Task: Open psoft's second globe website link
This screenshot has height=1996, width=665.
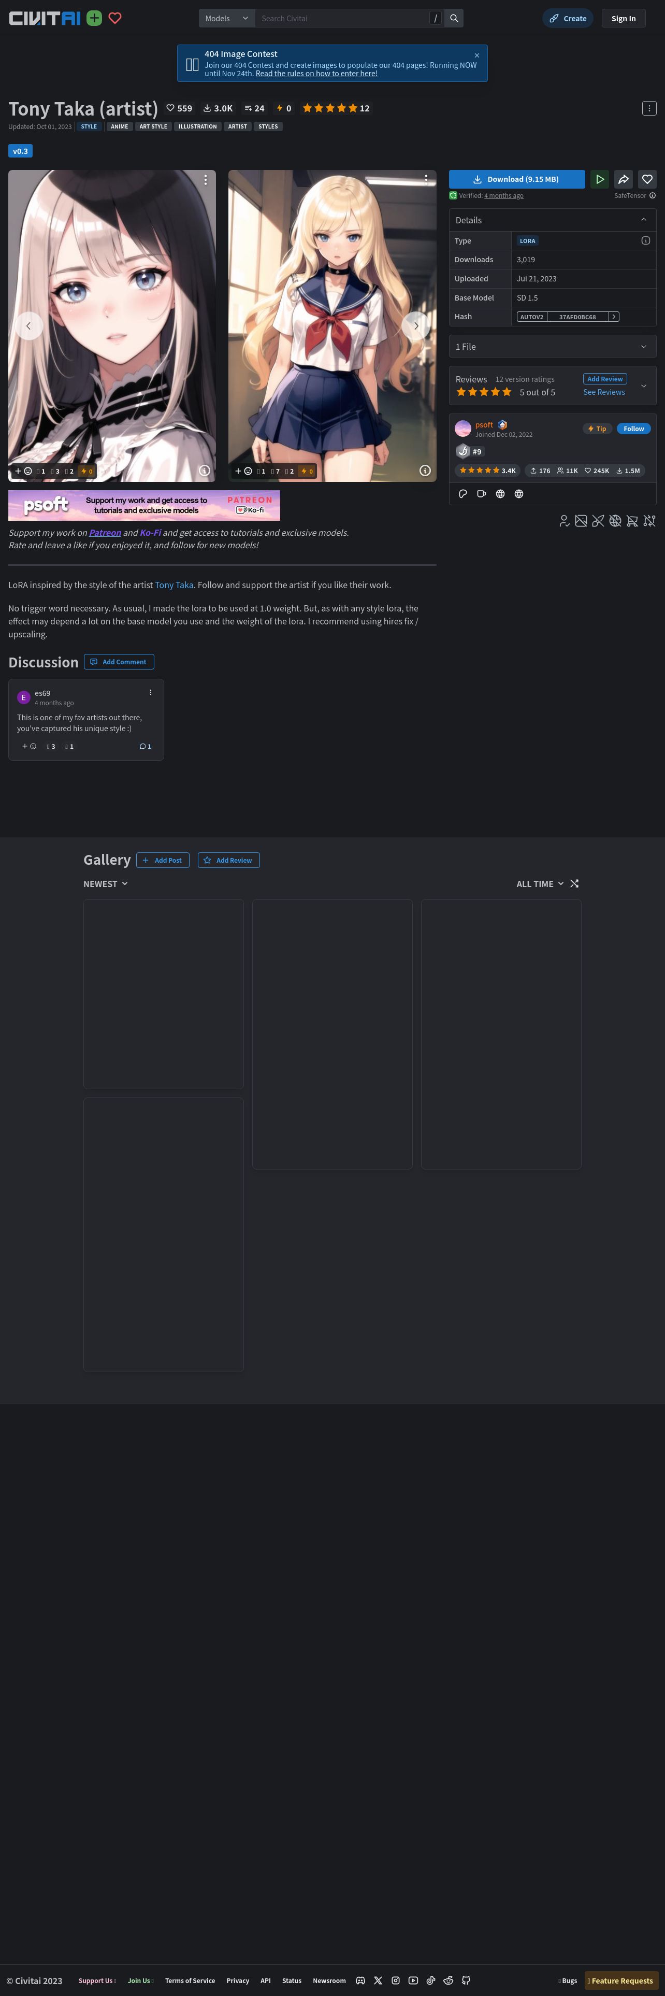Action: (x=518, y=494)
